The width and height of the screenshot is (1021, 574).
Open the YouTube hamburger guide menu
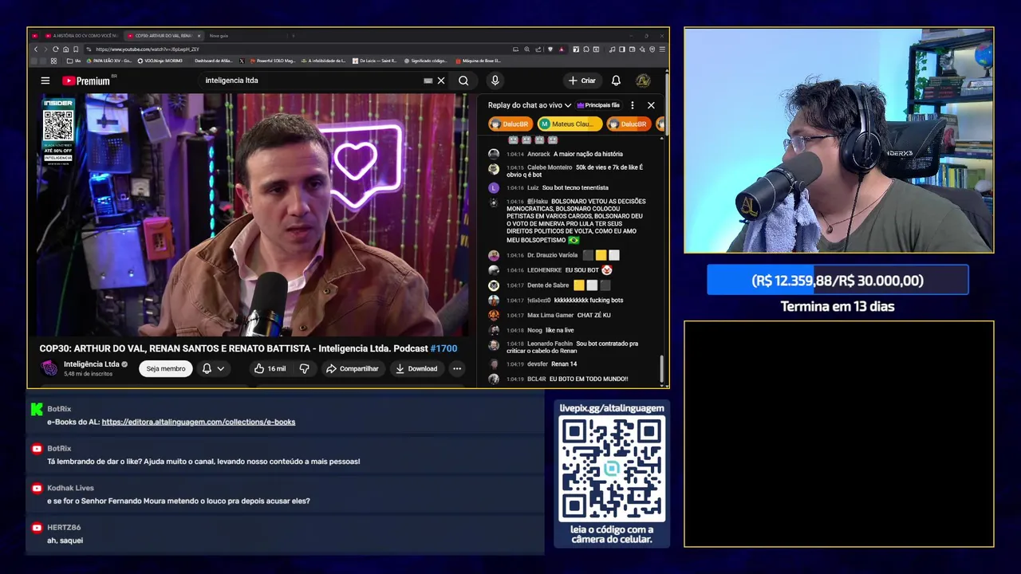(x=45, y=81)
